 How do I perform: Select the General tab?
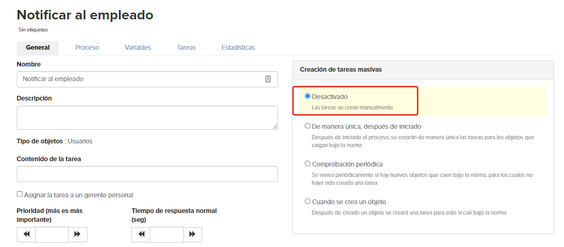[38, 48]
